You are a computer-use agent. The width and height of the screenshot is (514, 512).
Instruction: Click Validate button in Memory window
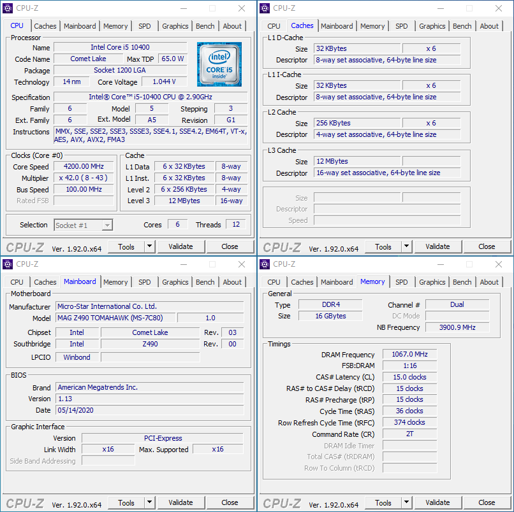point(437,502)
